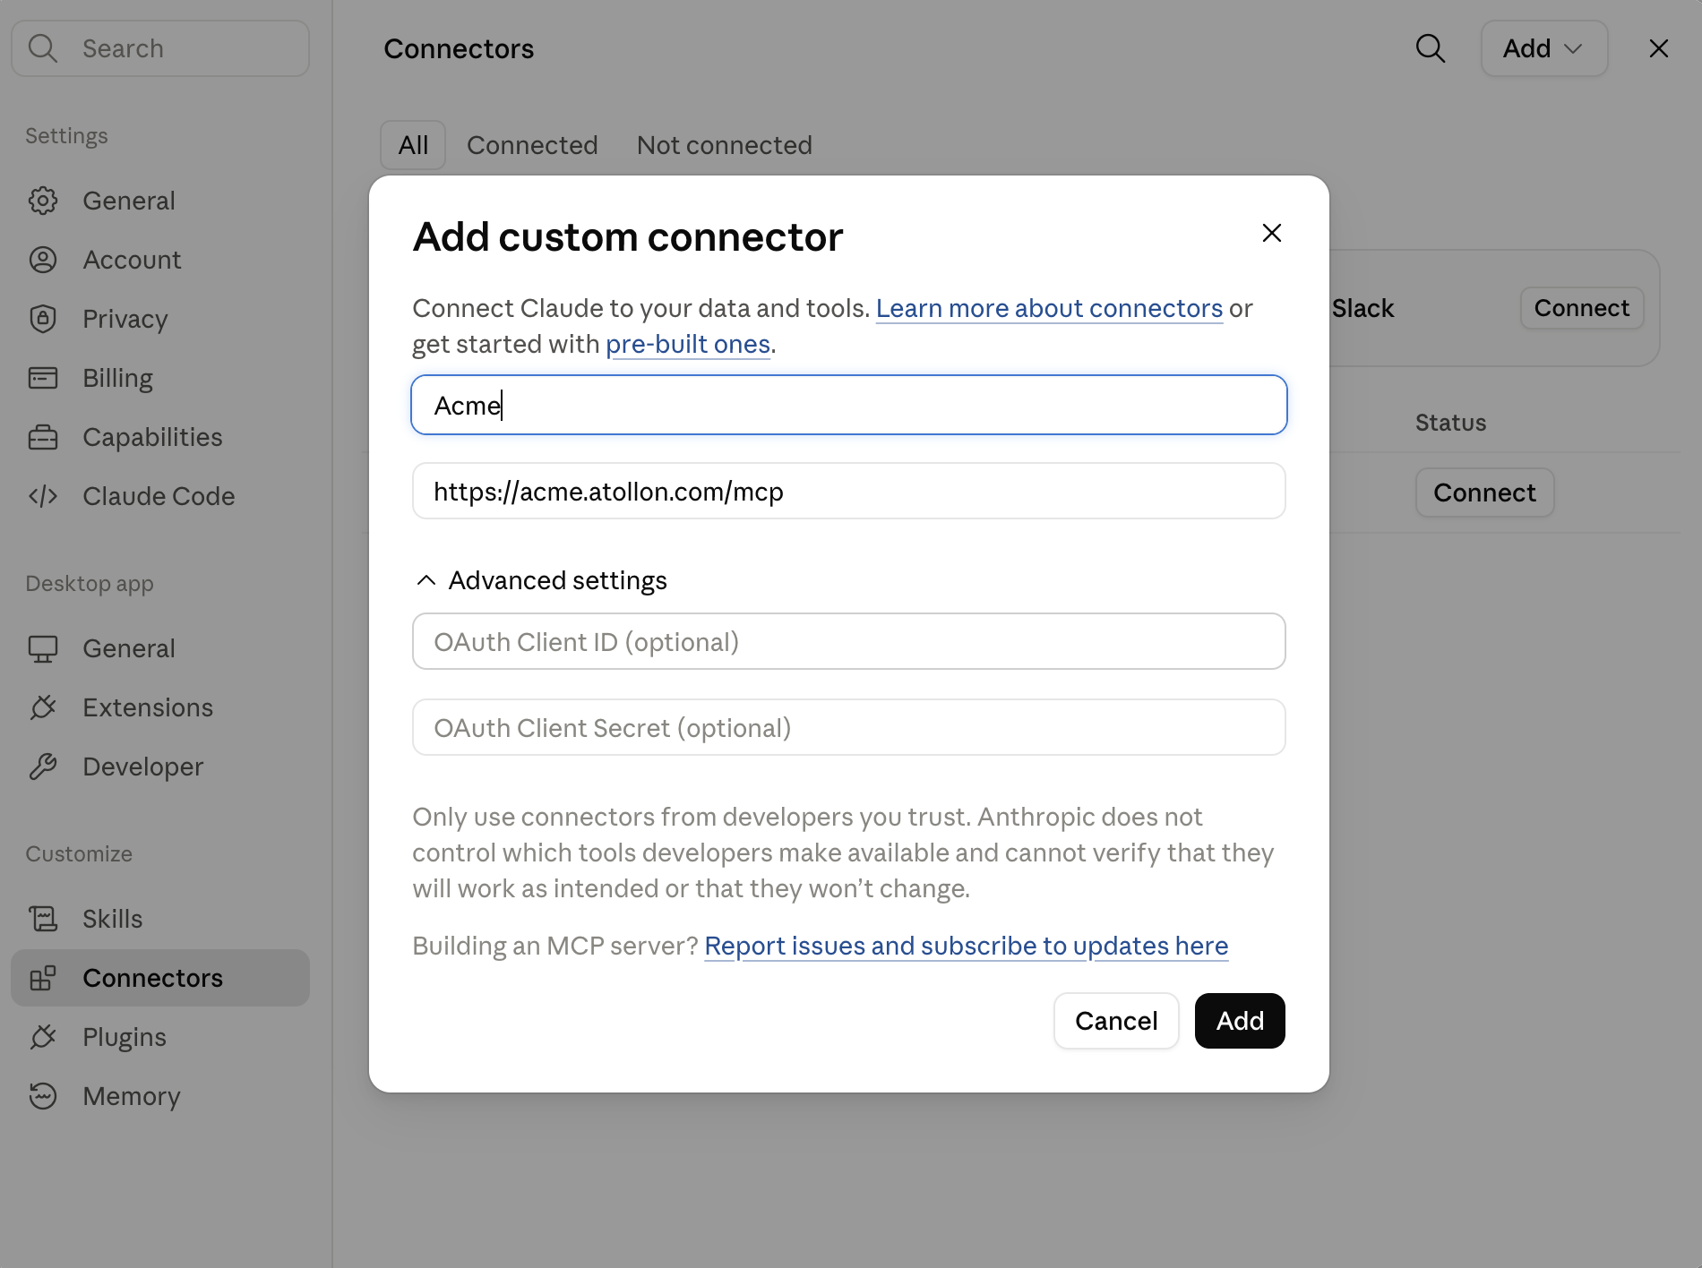Open the Learn more about connectors link
The width and height of the screenshot is (1702, 1268).
(x=1049, y=308)
